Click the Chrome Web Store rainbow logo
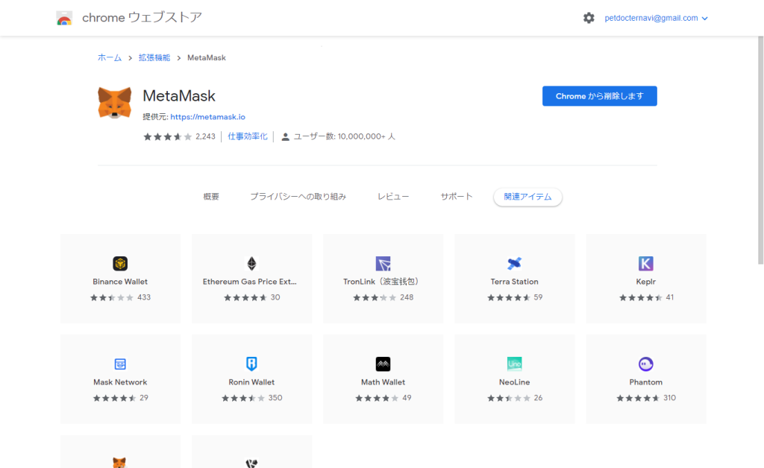Image resolution: width=764 pixels, height=468 pixels. coord(64,18)
